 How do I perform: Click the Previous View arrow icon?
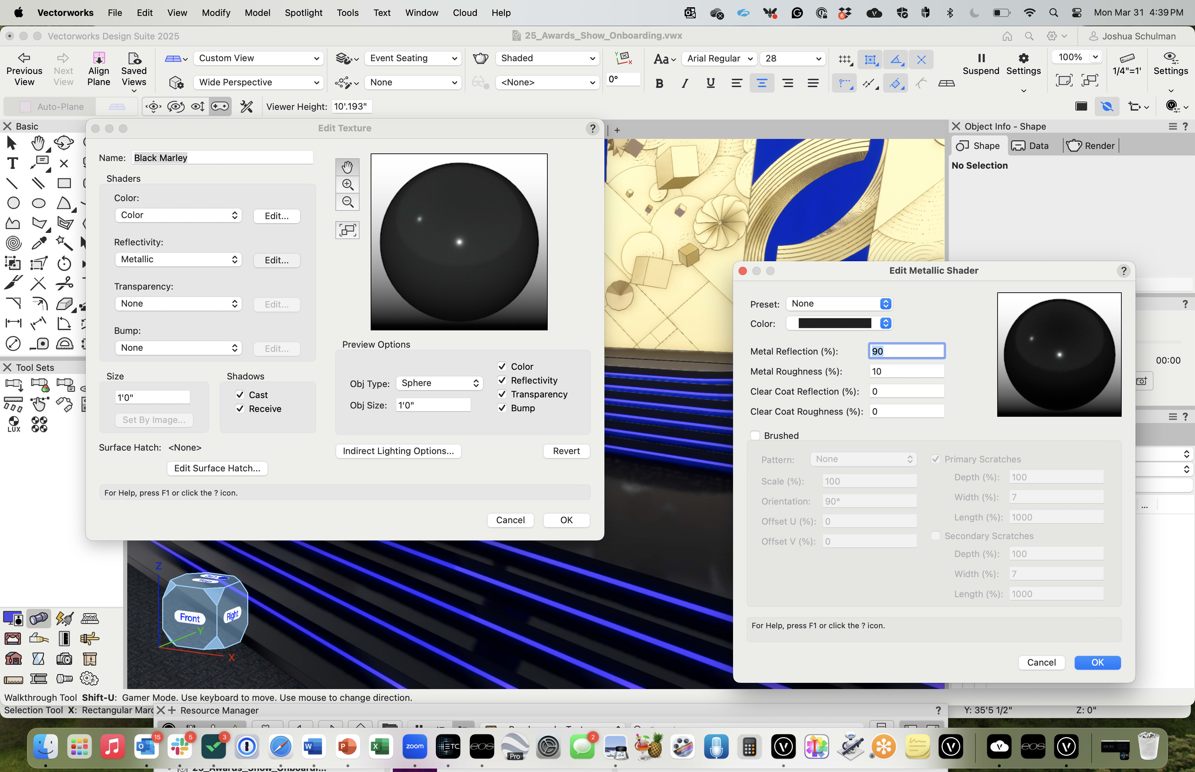(x=24, y=58)
